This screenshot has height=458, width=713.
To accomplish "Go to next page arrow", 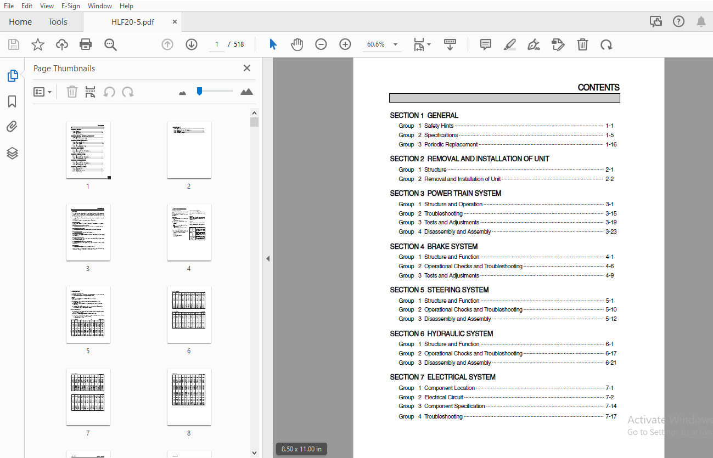I will 192,44.
